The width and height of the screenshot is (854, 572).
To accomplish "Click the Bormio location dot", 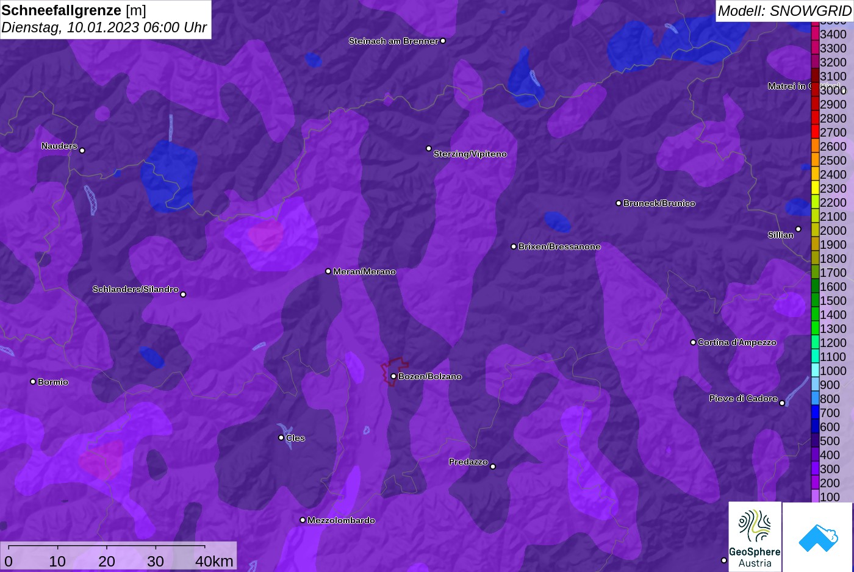I will (33, 382).
